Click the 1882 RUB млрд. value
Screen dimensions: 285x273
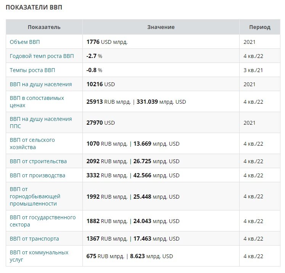(107, 221)
